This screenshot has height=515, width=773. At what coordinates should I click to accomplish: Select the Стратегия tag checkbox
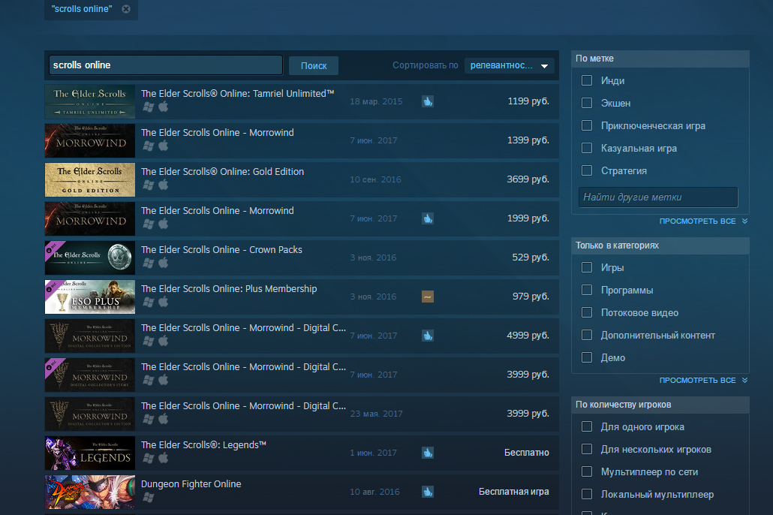587,170
